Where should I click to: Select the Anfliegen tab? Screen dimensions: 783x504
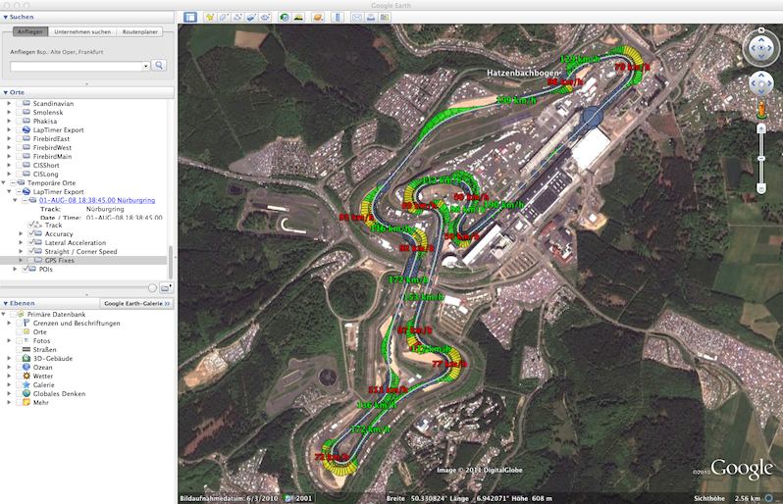click(x=30, y=31)
